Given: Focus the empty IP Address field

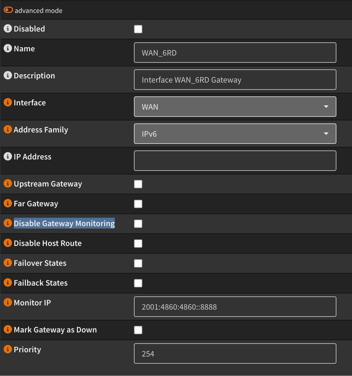Looking at the screenshot, I should click(235, 161).
